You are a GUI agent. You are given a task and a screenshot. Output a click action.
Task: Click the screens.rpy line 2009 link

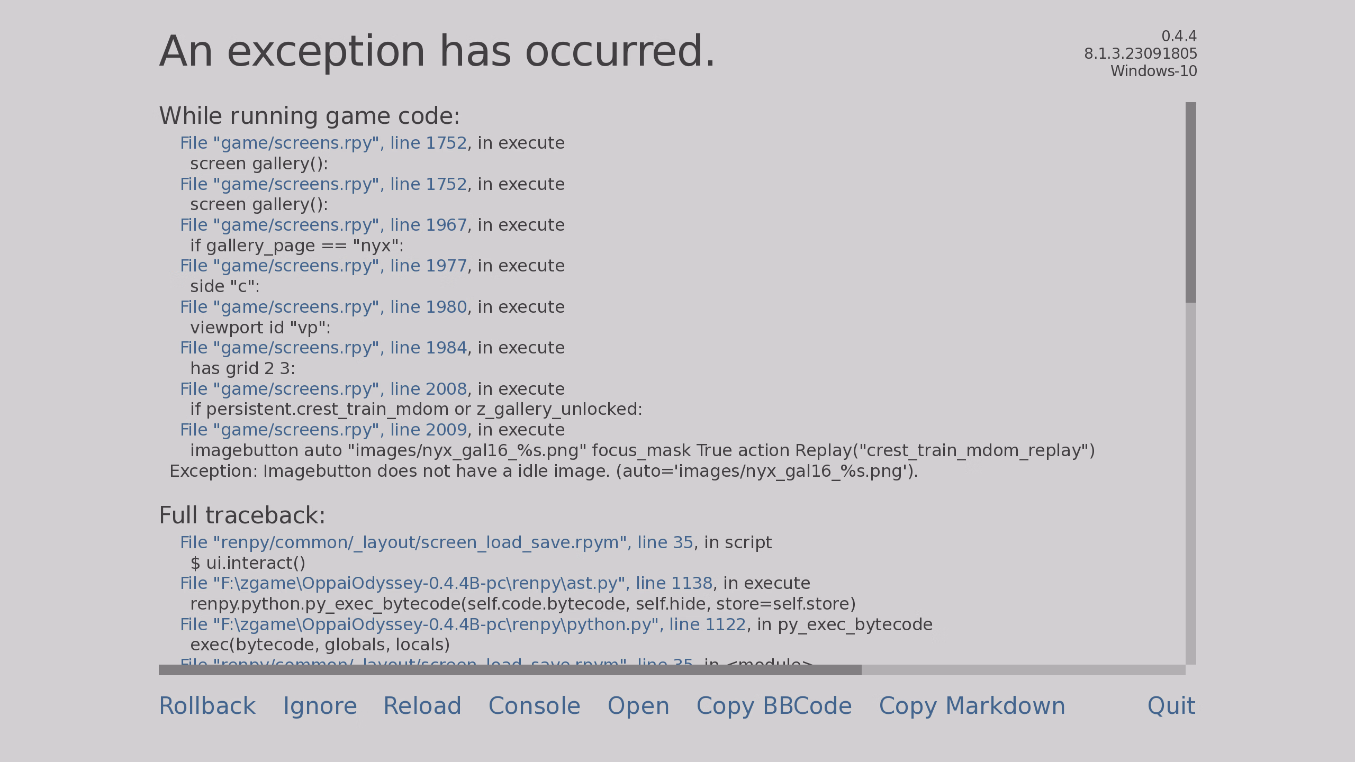(x=323, y=430)
